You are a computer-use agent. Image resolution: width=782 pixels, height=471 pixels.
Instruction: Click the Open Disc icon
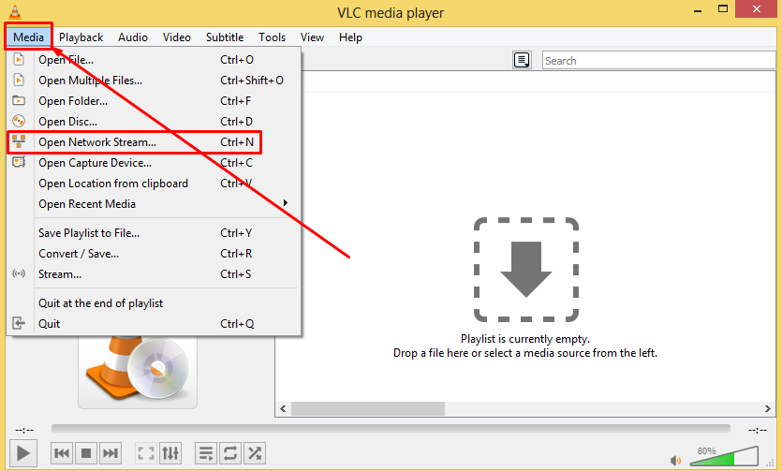point(19,121)
